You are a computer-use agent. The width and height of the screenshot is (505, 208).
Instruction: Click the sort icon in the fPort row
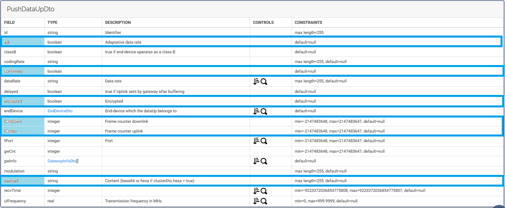pos(256,141)
